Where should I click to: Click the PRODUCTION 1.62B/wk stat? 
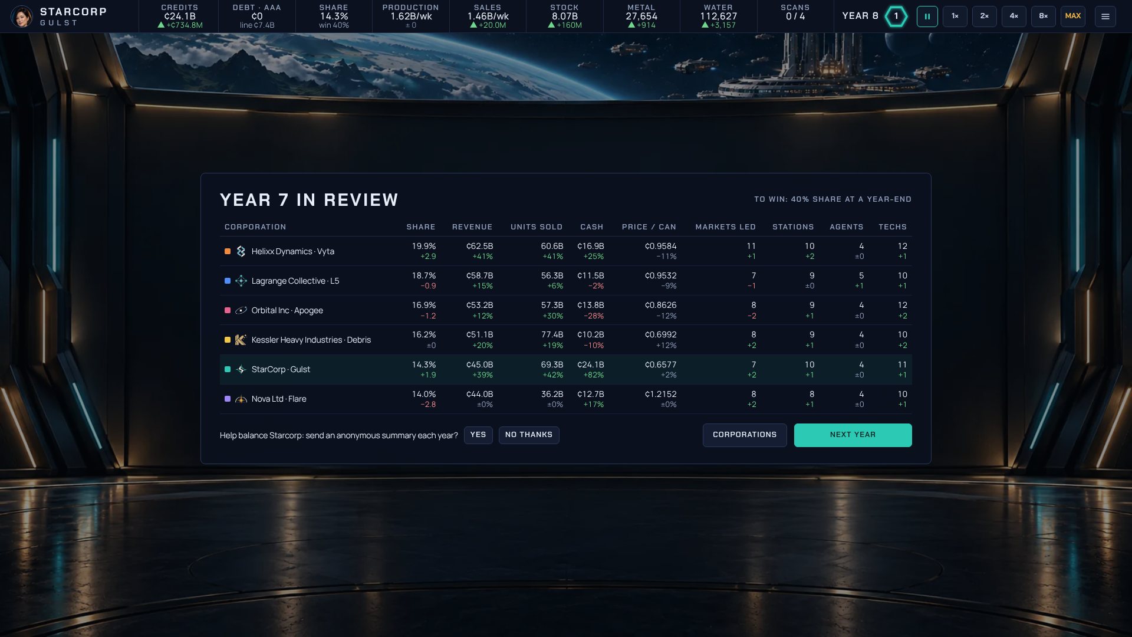[411, 17]
